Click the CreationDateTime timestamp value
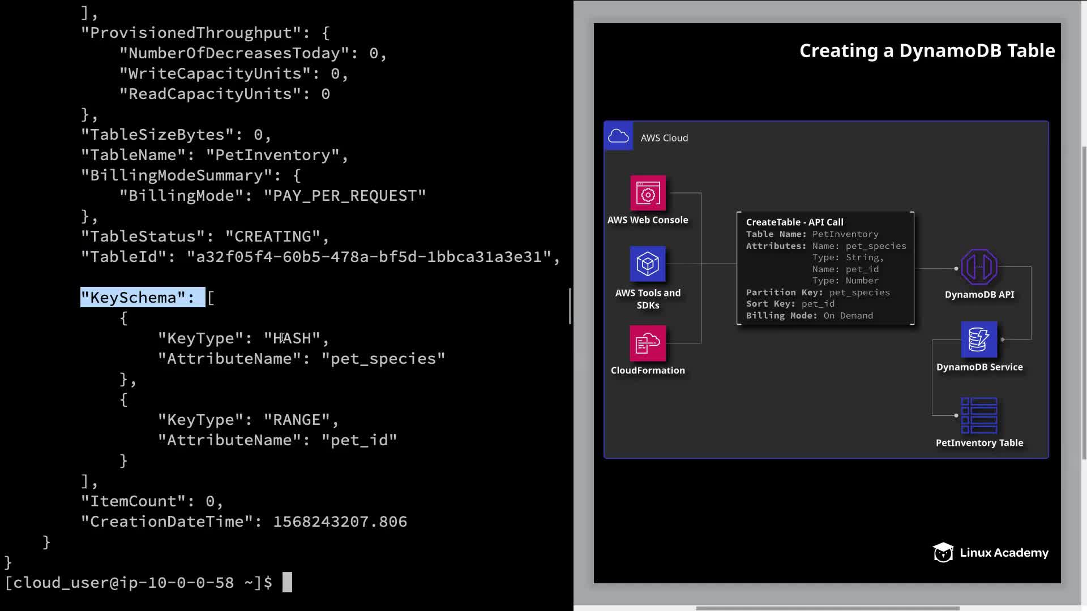The image size is (1087, 611). [340, 522]
